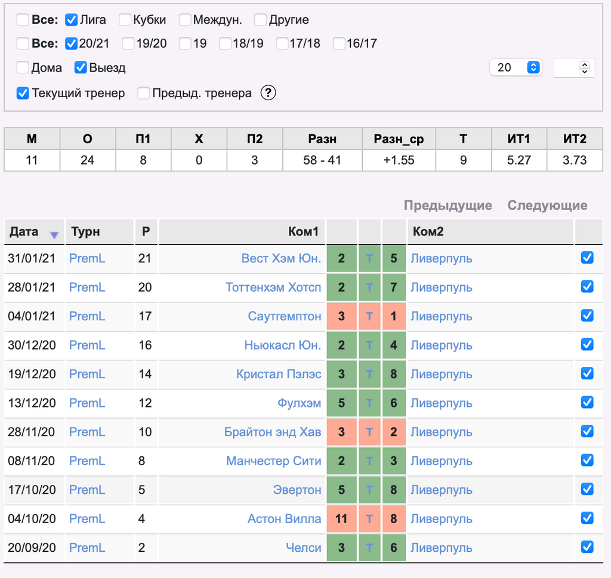Uncheck the Кристал Пэлэс match row checkbox
611x578 pixels.
coord(587,373)
